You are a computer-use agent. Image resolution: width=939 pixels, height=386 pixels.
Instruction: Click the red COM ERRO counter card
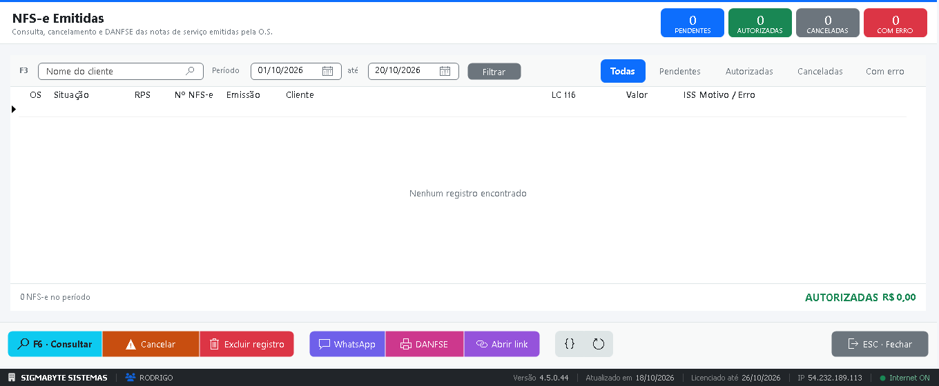click(896, 23)
